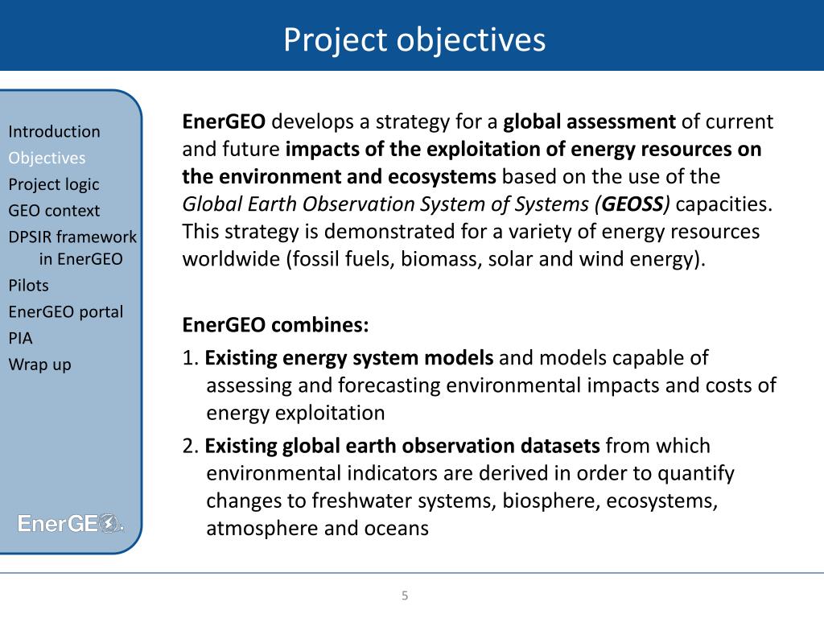Click the Project objectives slide title
Screen dimensions: 824x618
414,40
